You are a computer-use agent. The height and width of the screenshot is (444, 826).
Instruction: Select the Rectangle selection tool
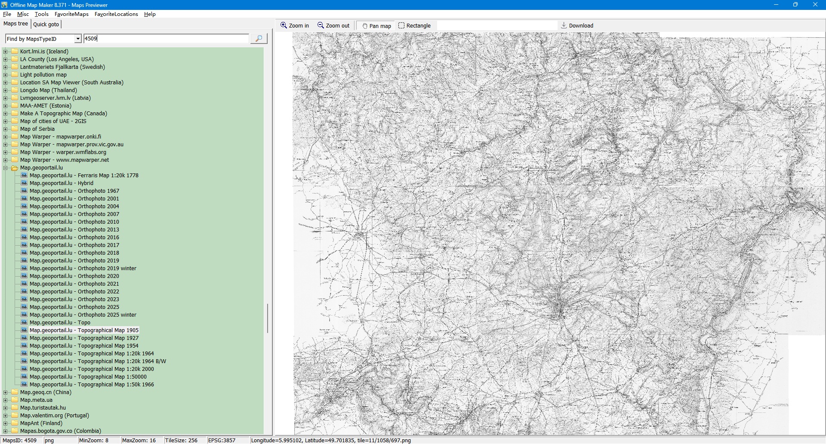pos(401,26)
